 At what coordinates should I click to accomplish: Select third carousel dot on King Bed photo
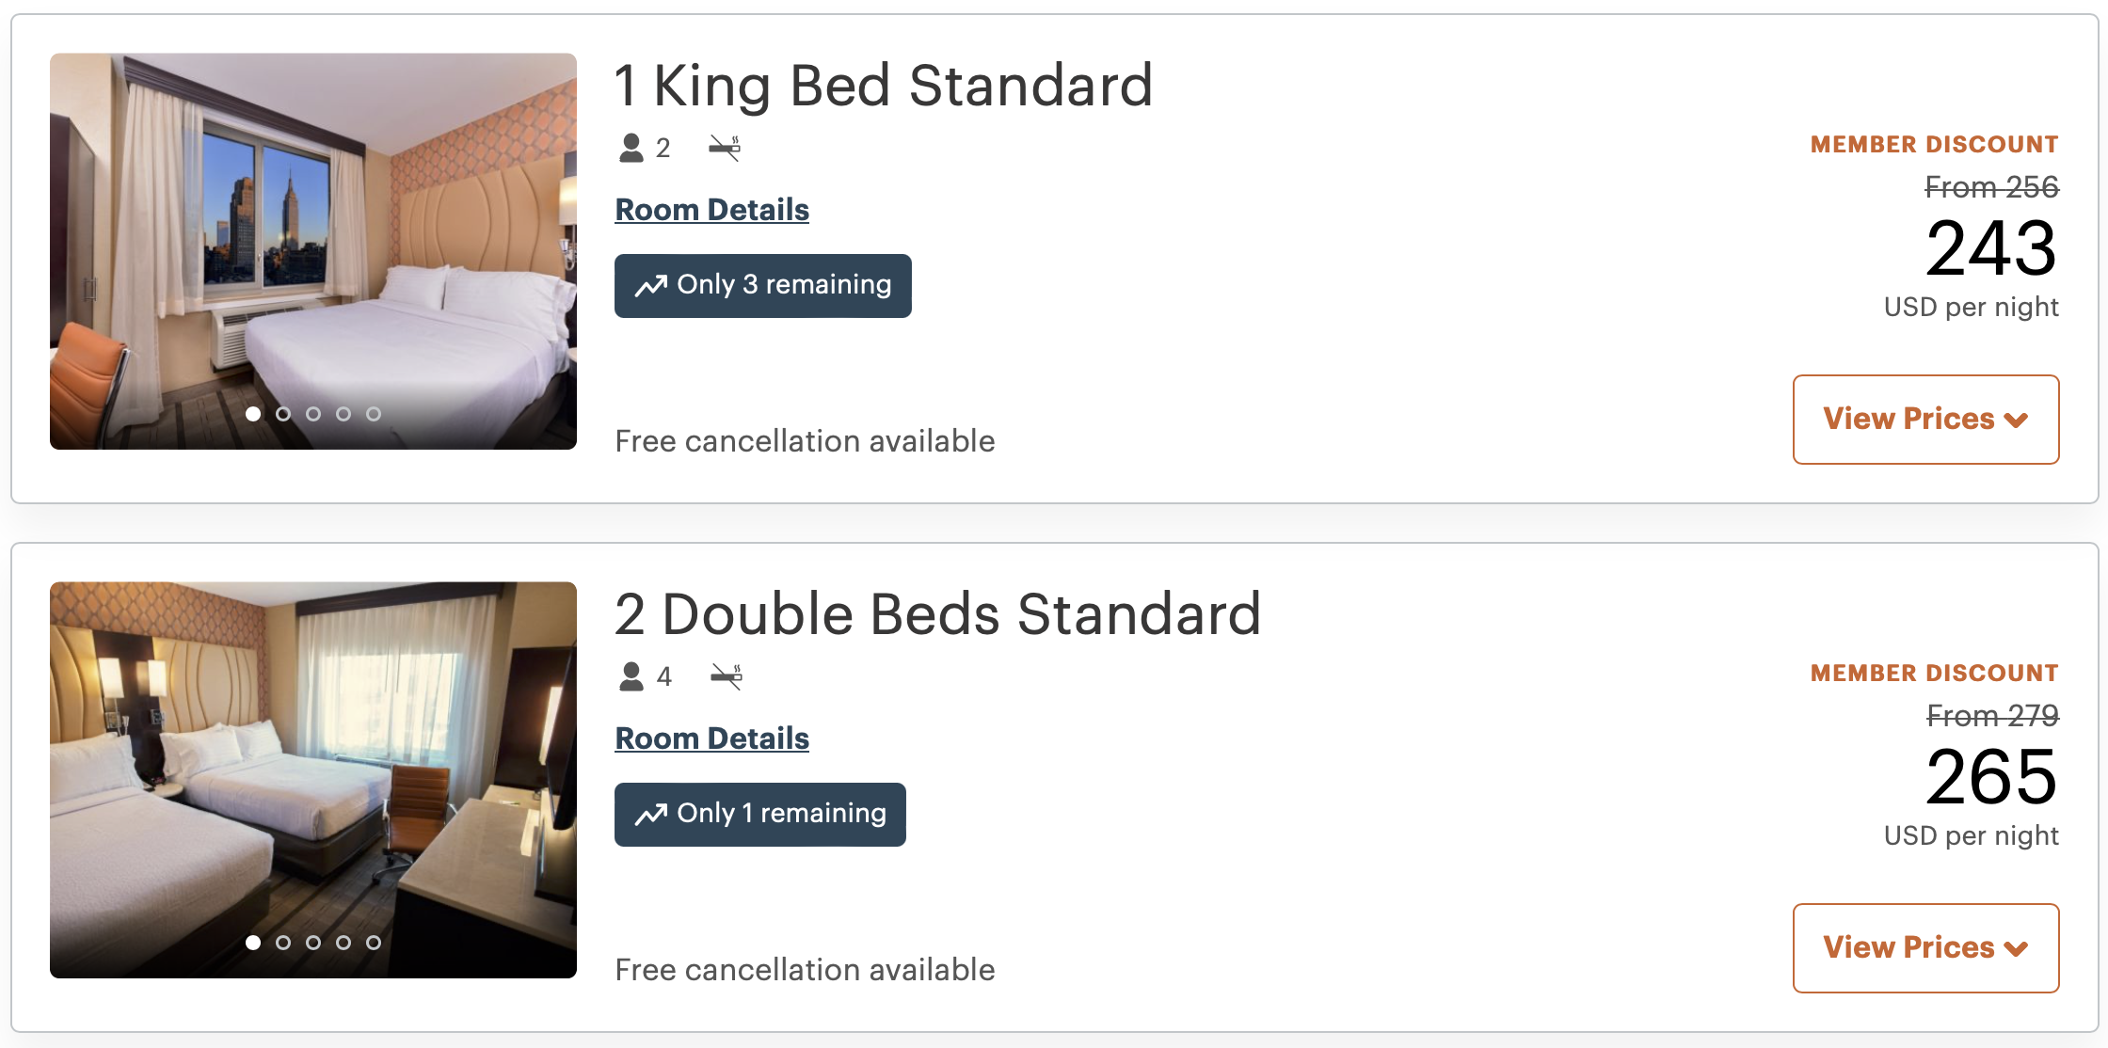click(x=313, y=414)
